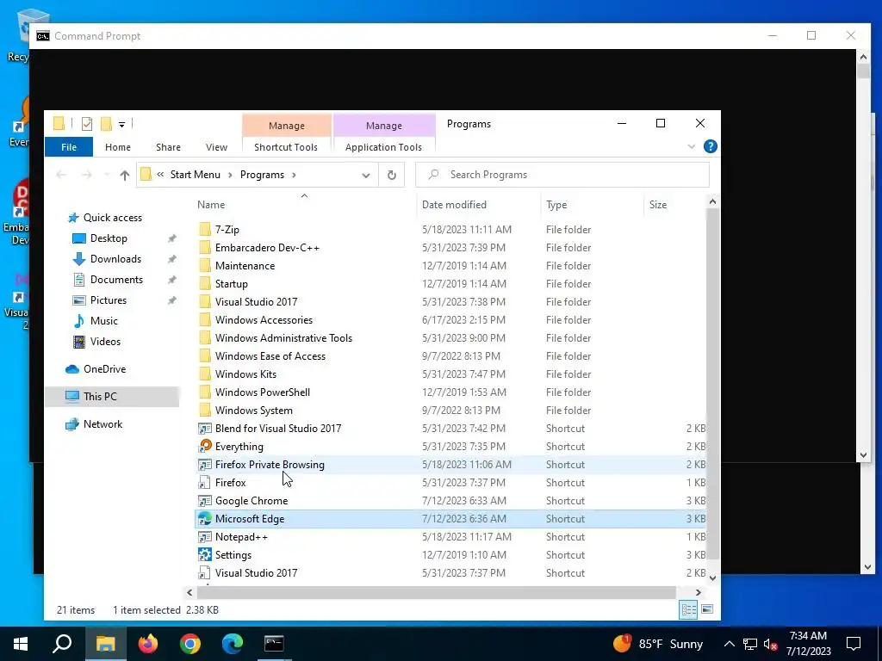Open the Customize Quick Access Toolbar dropdown
Viewport: 882px width, 661px height.
tap(121, 124)
